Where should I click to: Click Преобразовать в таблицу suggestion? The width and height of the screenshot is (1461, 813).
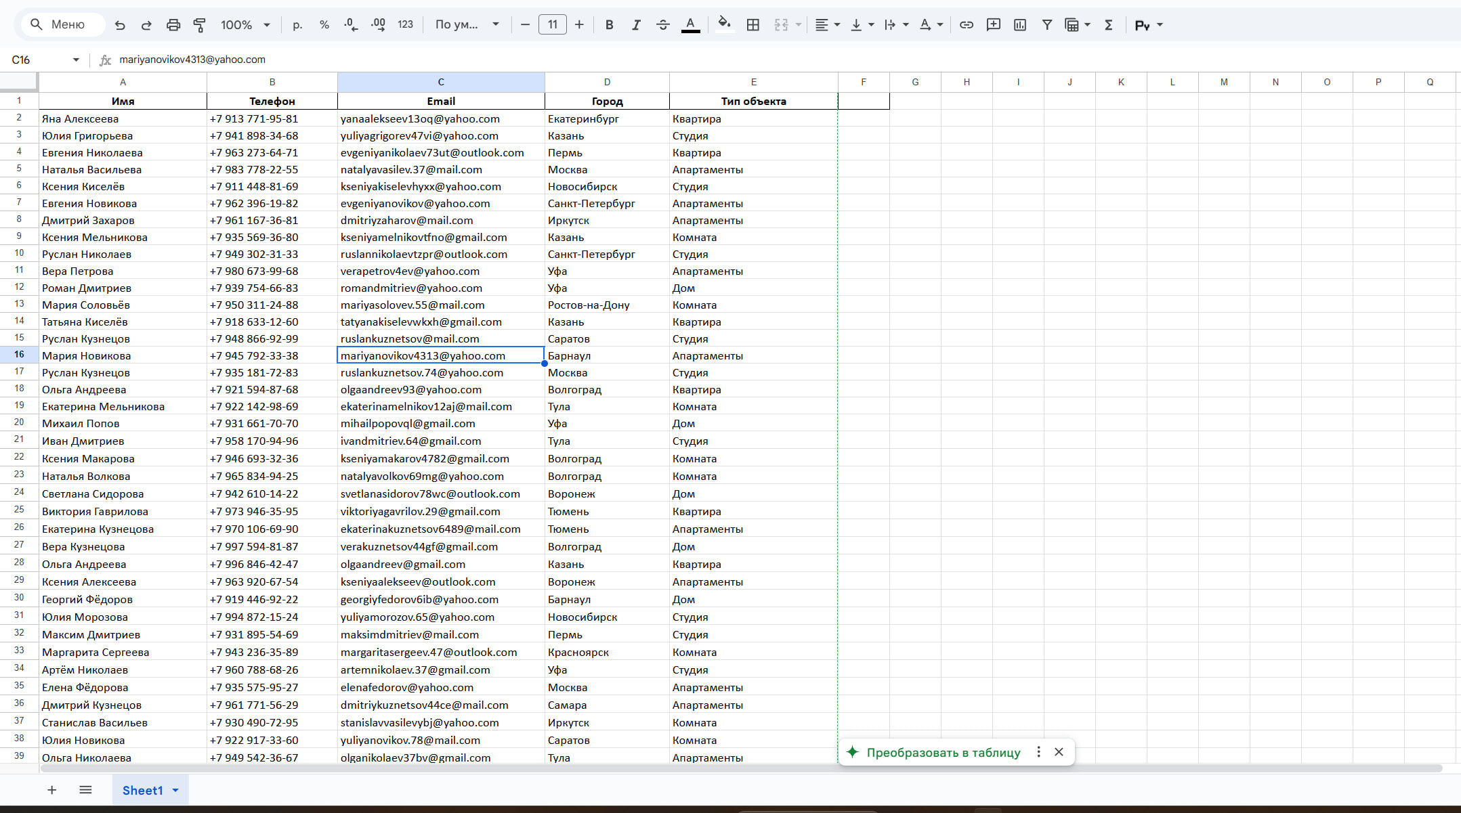click(x=943, y=752)
